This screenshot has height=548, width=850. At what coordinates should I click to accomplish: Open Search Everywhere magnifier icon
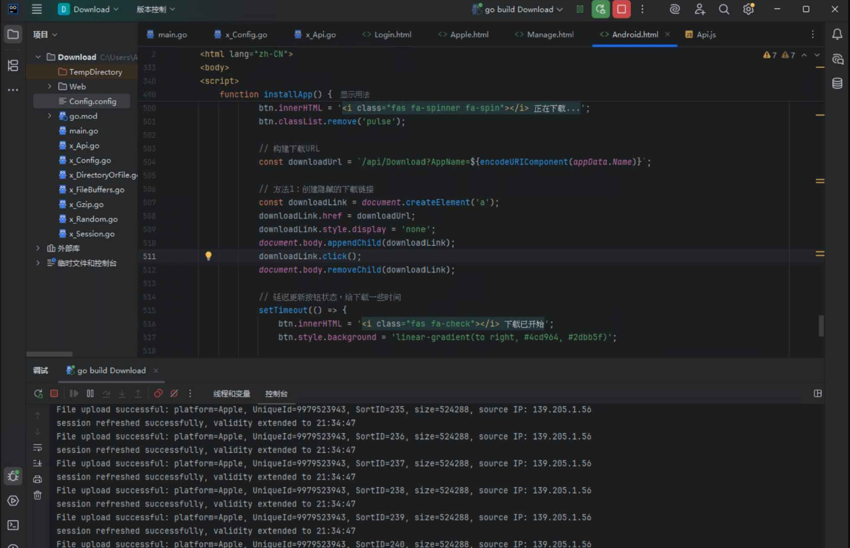724,10
